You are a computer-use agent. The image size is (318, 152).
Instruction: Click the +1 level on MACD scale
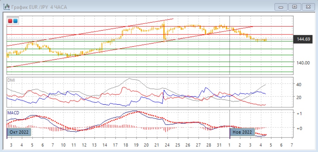point(299,114)
